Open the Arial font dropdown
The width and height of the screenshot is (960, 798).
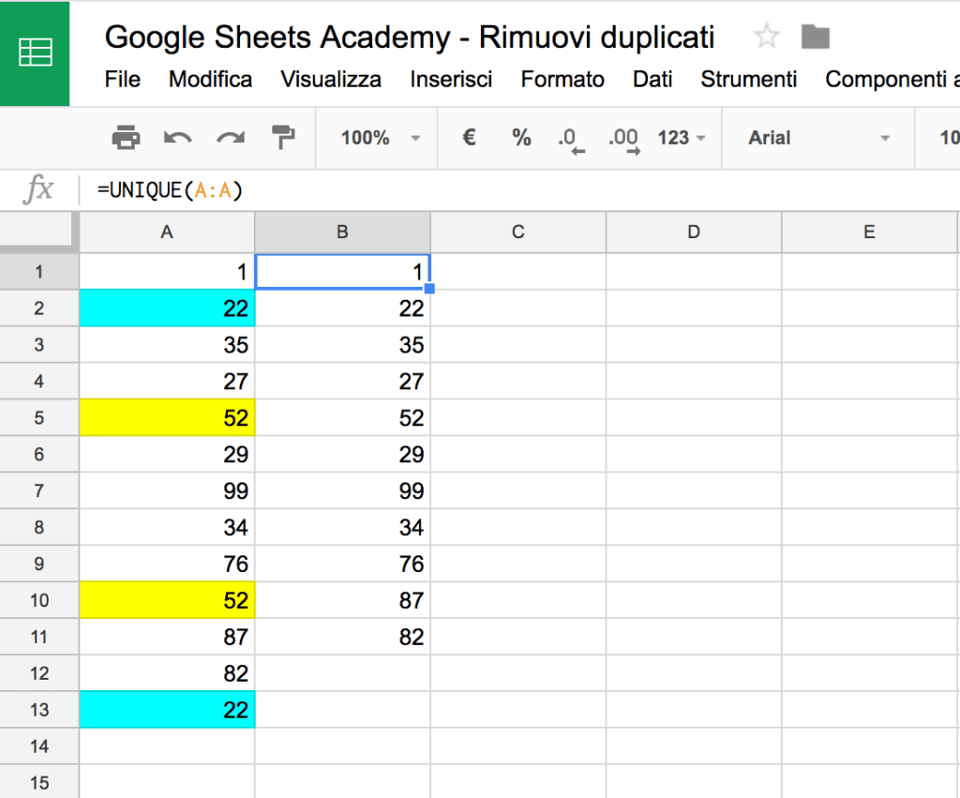[818, 137]
